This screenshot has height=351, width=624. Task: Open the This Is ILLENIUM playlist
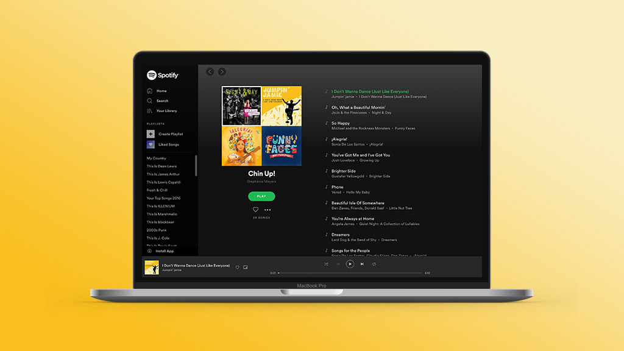tap(161, 206)
